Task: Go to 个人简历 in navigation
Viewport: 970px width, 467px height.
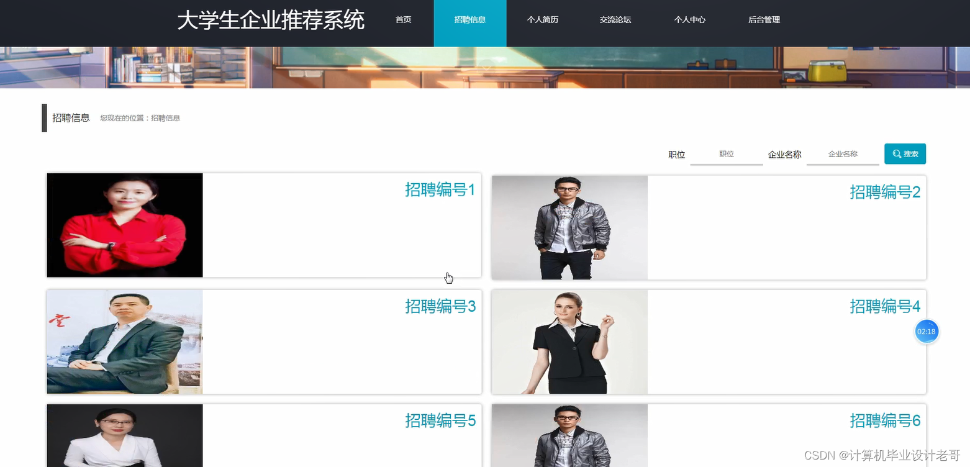Action: pos(543,20)
